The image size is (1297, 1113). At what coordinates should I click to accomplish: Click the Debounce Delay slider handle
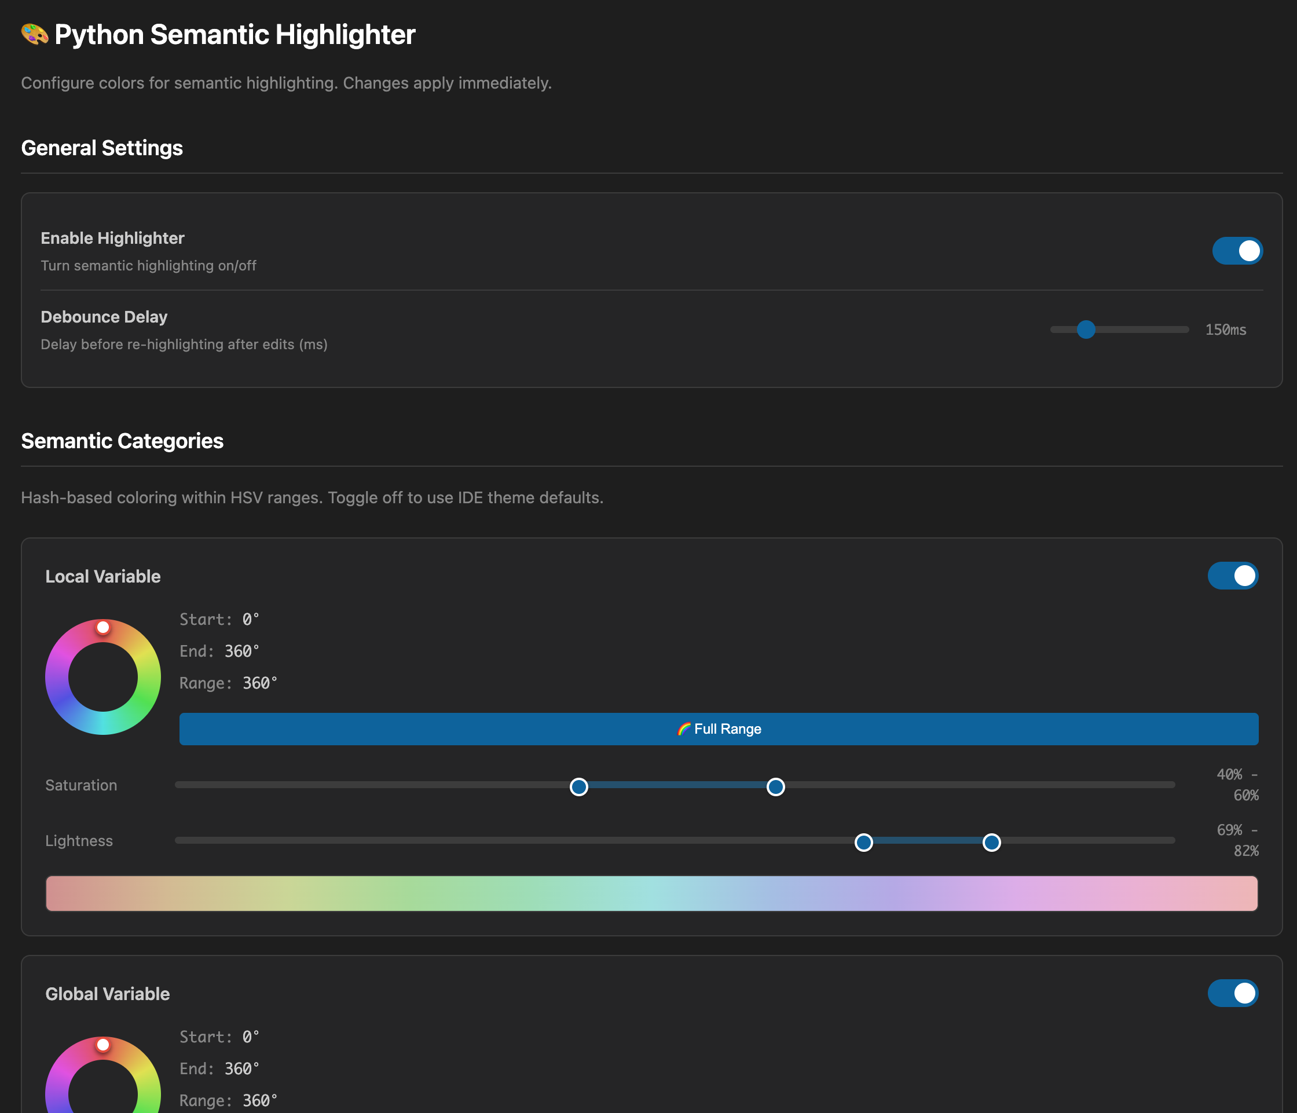point(1086,329)
